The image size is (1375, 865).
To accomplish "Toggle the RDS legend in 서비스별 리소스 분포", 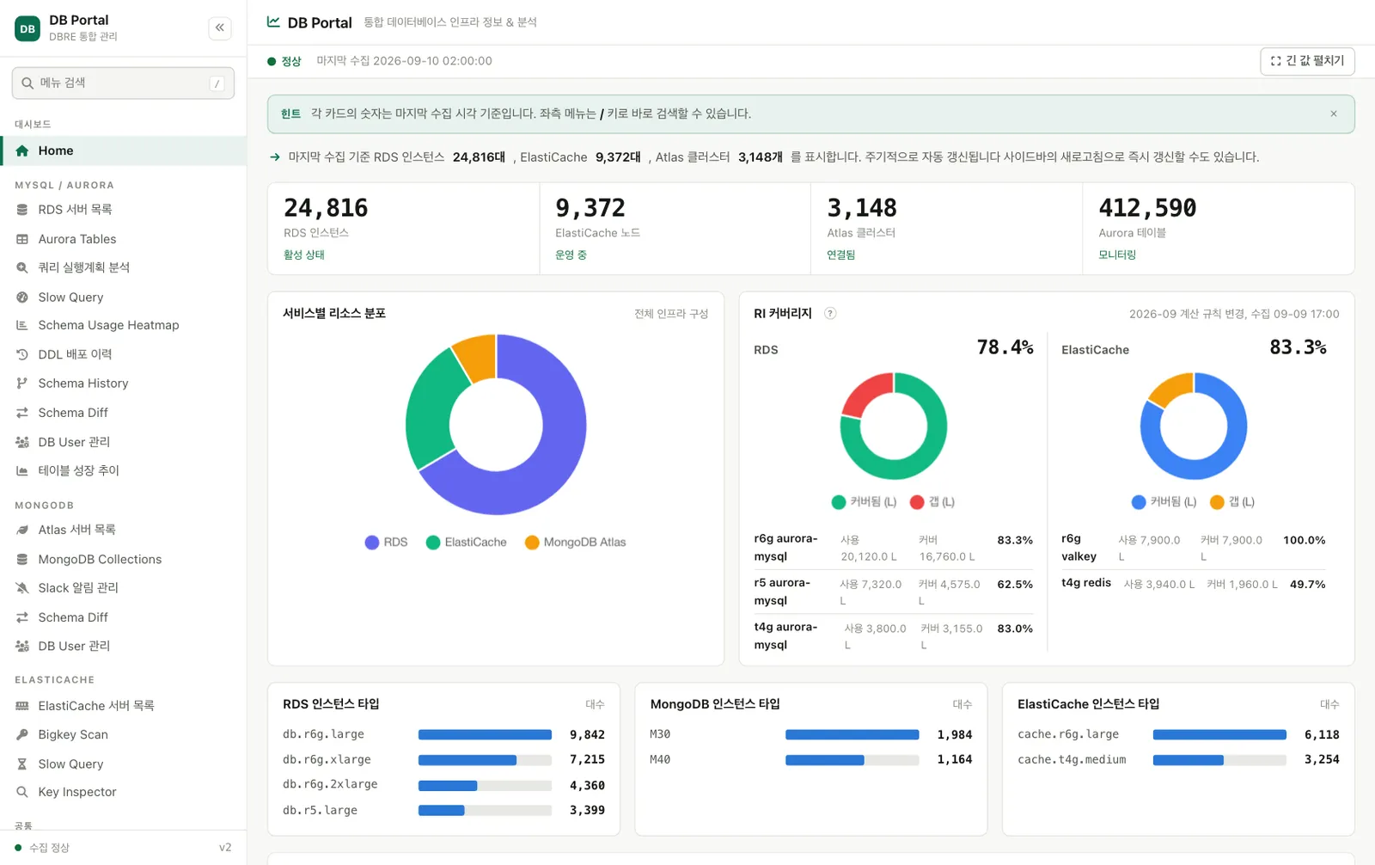I will pyautogui.click(x=386, y=542).
